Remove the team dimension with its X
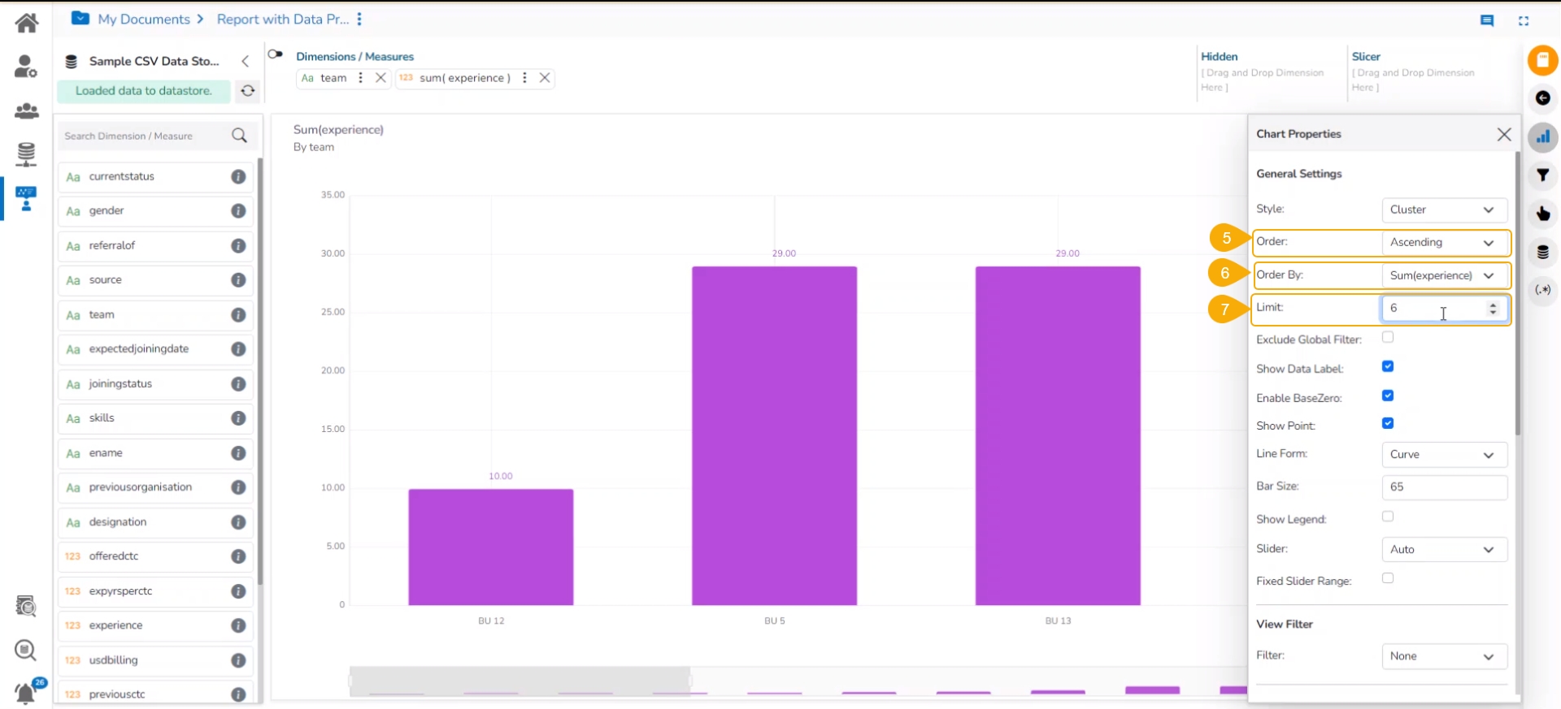Image resolution: width=1561 pixels, height=709 pixels. (380, 78)
